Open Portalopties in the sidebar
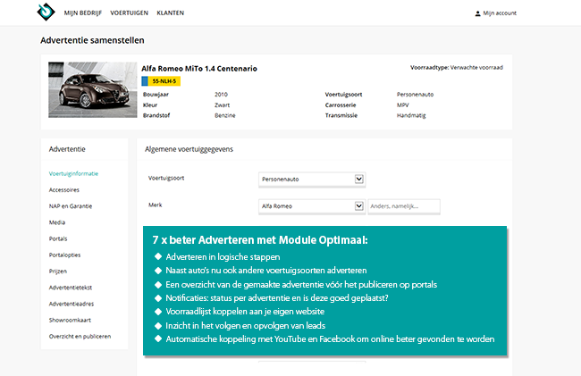Viewport: 581px width, 376px height. (x=65, y=255)
